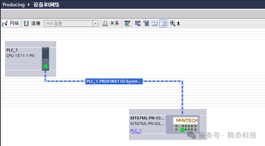
Task: Activate the 连接 (Connections) mode button
Action: [32, 23]
